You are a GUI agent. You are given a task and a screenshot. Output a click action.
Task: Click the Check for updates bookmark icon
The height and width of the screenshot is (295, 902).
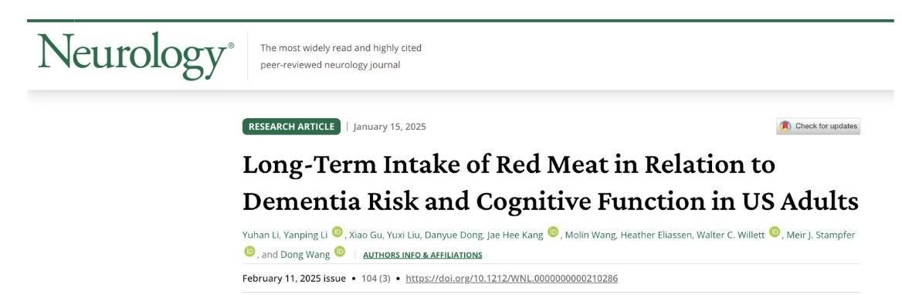point(785,126)
